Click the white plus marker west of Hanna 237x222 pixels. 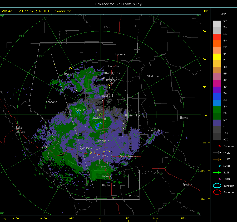[x=149, y=106]
